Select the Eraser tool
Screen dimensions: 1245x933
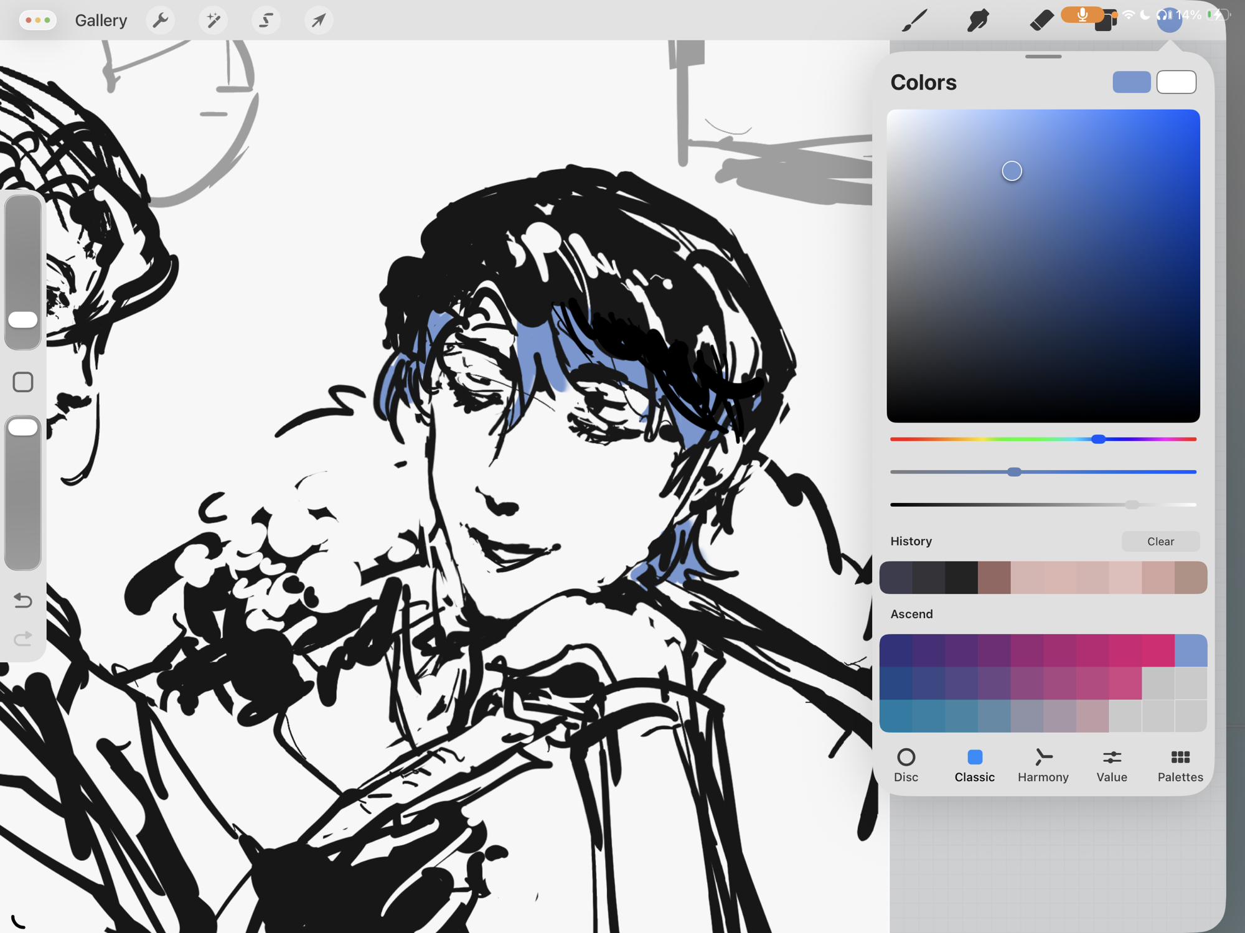(x=1040, y=21)
